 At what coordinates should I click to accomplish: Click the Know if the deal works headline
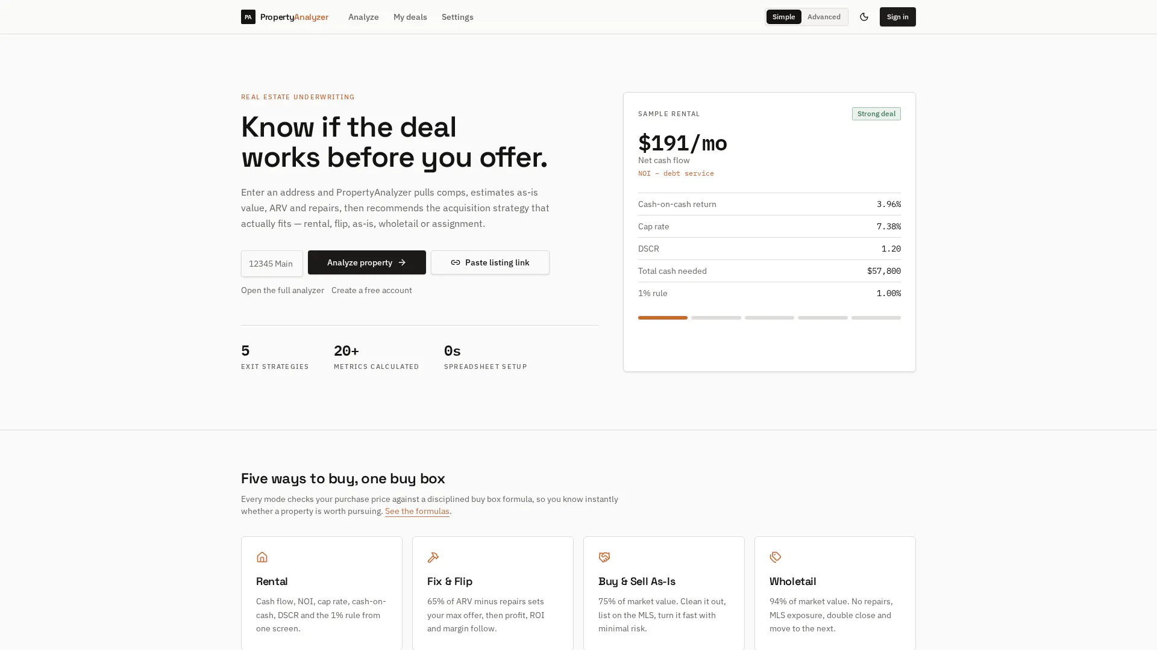[x=394, y=142]
